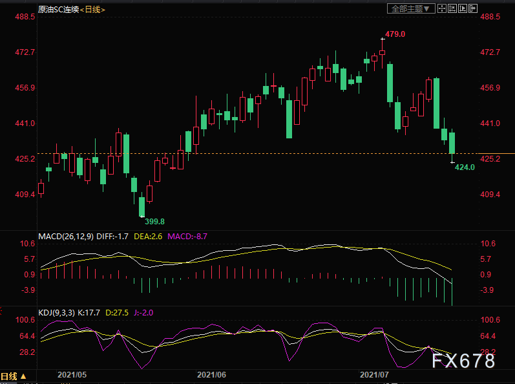
Task: Click the 2021/07 date axis label
Action: point(374,375)
